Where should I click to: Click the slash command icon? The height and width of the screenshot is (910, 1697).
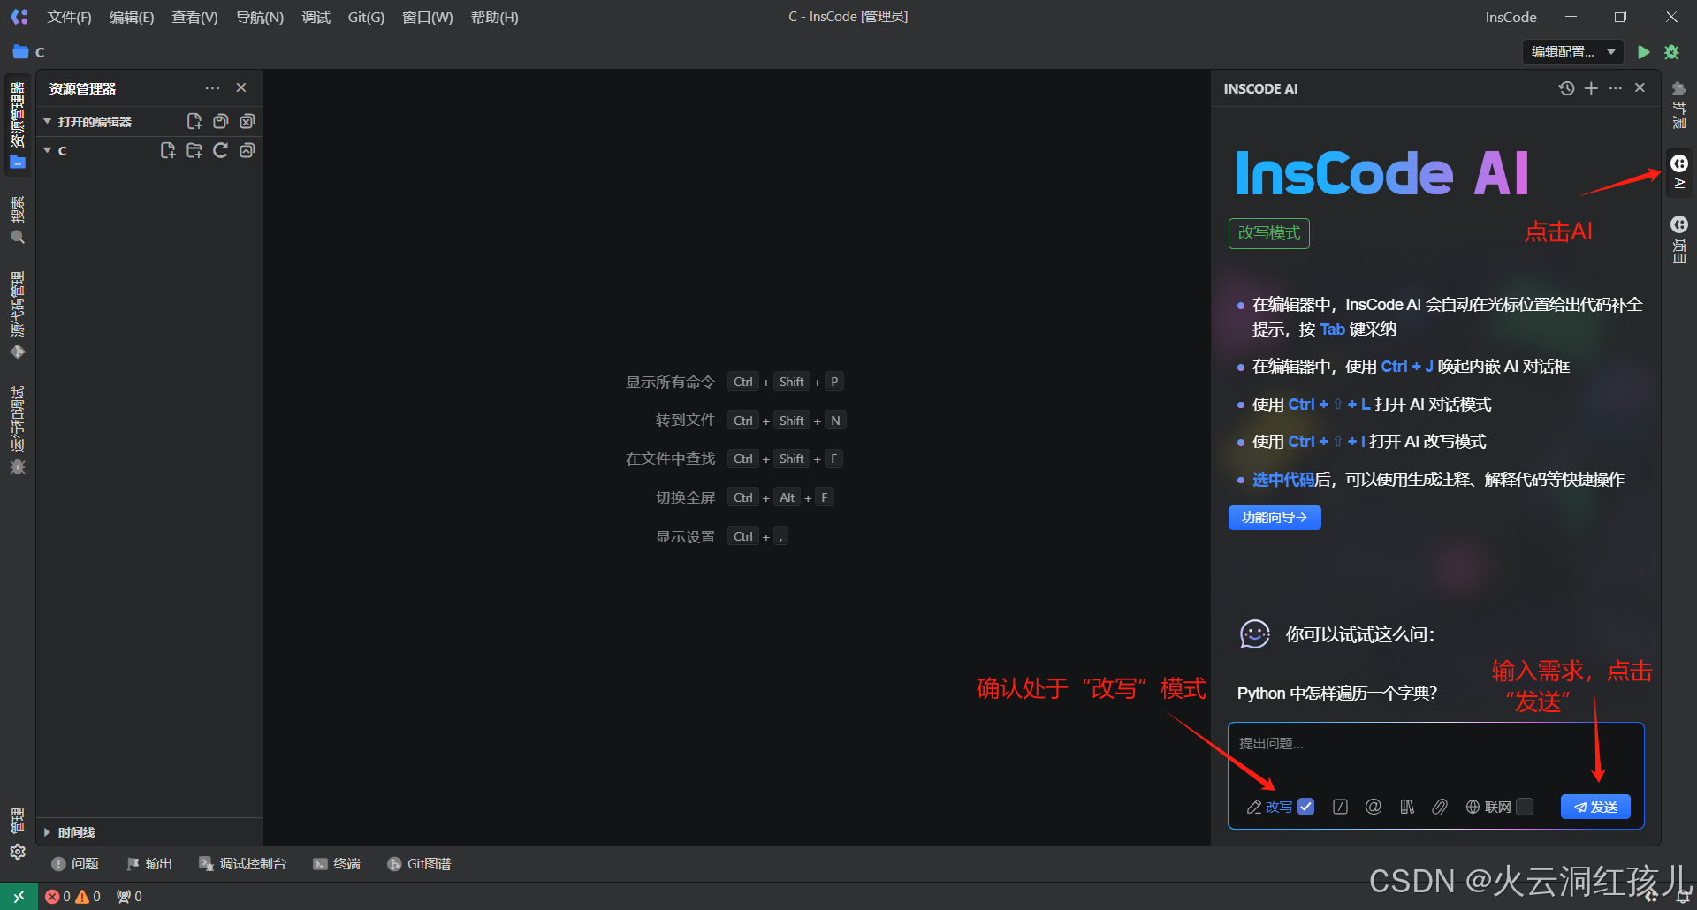(1340, 807)
